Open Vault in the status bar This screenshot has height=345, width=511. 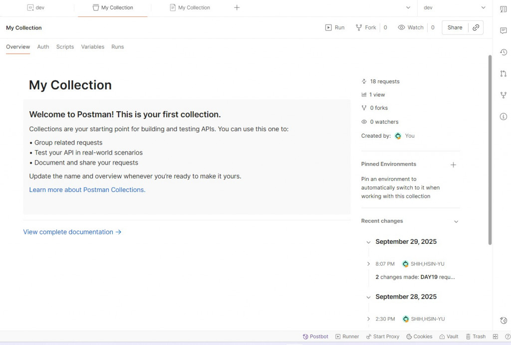click(x=449, y=337)
